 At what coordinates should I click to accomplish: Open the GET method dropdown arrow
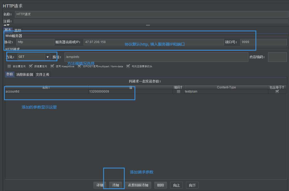[x=48, y=57]
